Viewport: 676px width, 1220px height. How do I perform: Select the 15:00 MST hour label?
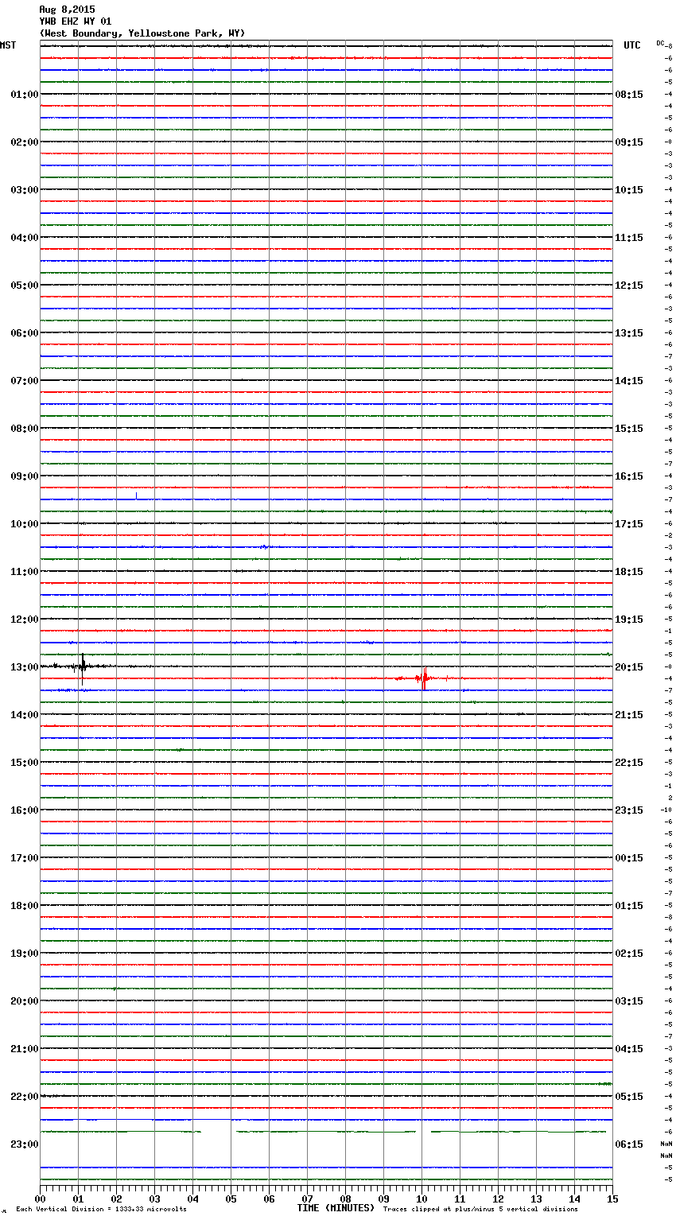pos(25,763)
